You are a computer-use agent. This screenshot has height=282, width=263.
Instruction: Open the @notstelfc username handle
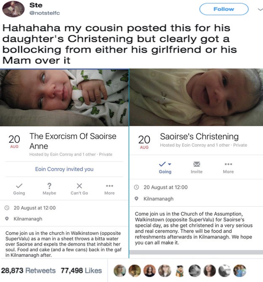(x=44, y=13)
